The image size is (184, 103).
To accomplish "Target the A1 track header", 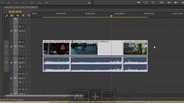I will [x=16, y=62].
